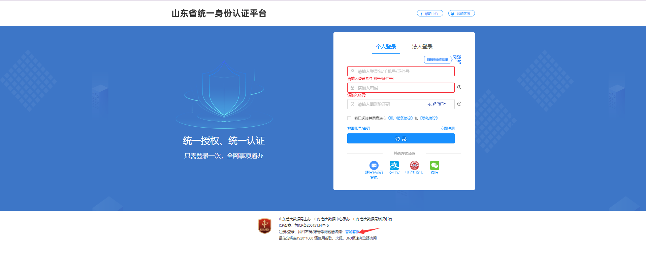Open 智能客服 button in header
Viewport: 646px width, 262px height.
point(461,13)
